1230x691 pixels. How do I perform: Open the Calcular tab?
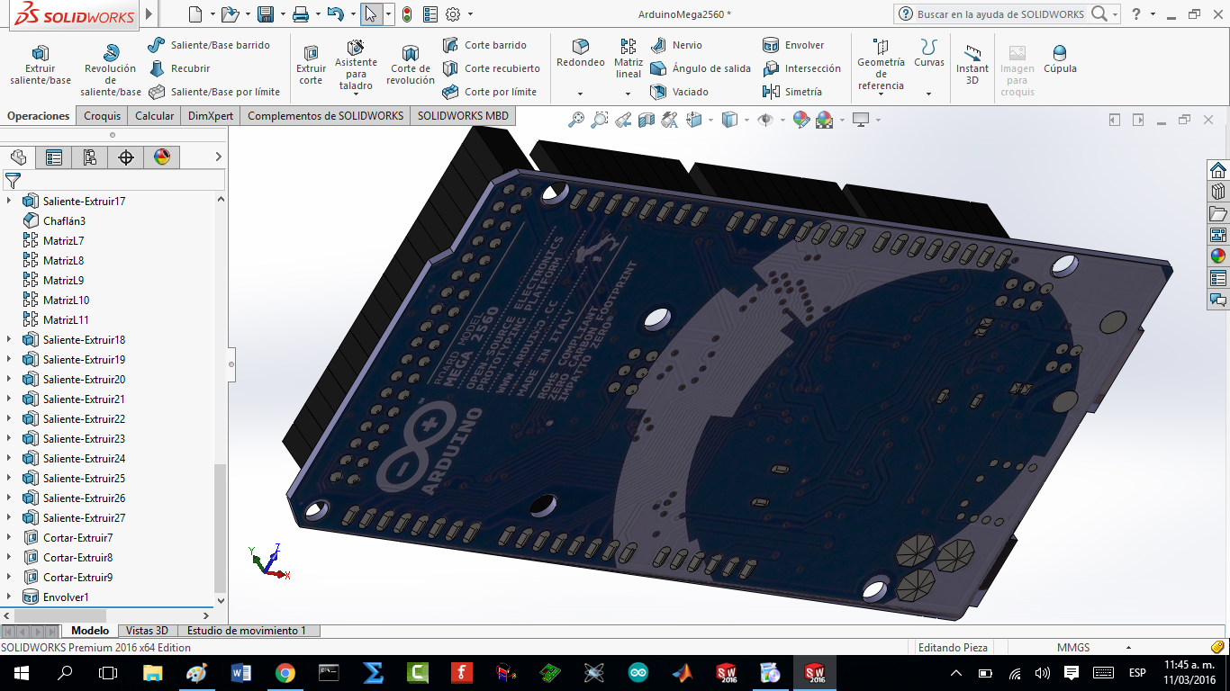coord(155,116)
